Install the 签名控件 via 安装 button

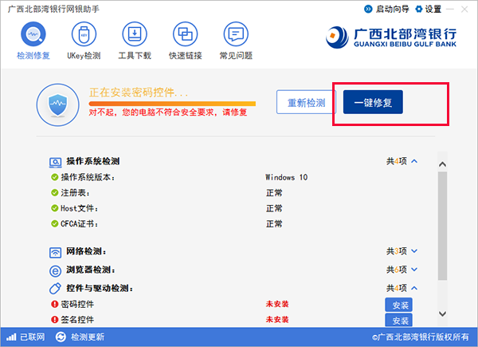[399, 320]
